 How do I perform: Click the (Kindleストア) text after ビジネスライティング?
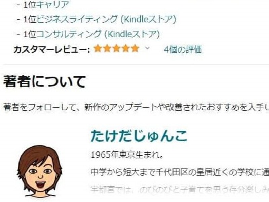148,19
